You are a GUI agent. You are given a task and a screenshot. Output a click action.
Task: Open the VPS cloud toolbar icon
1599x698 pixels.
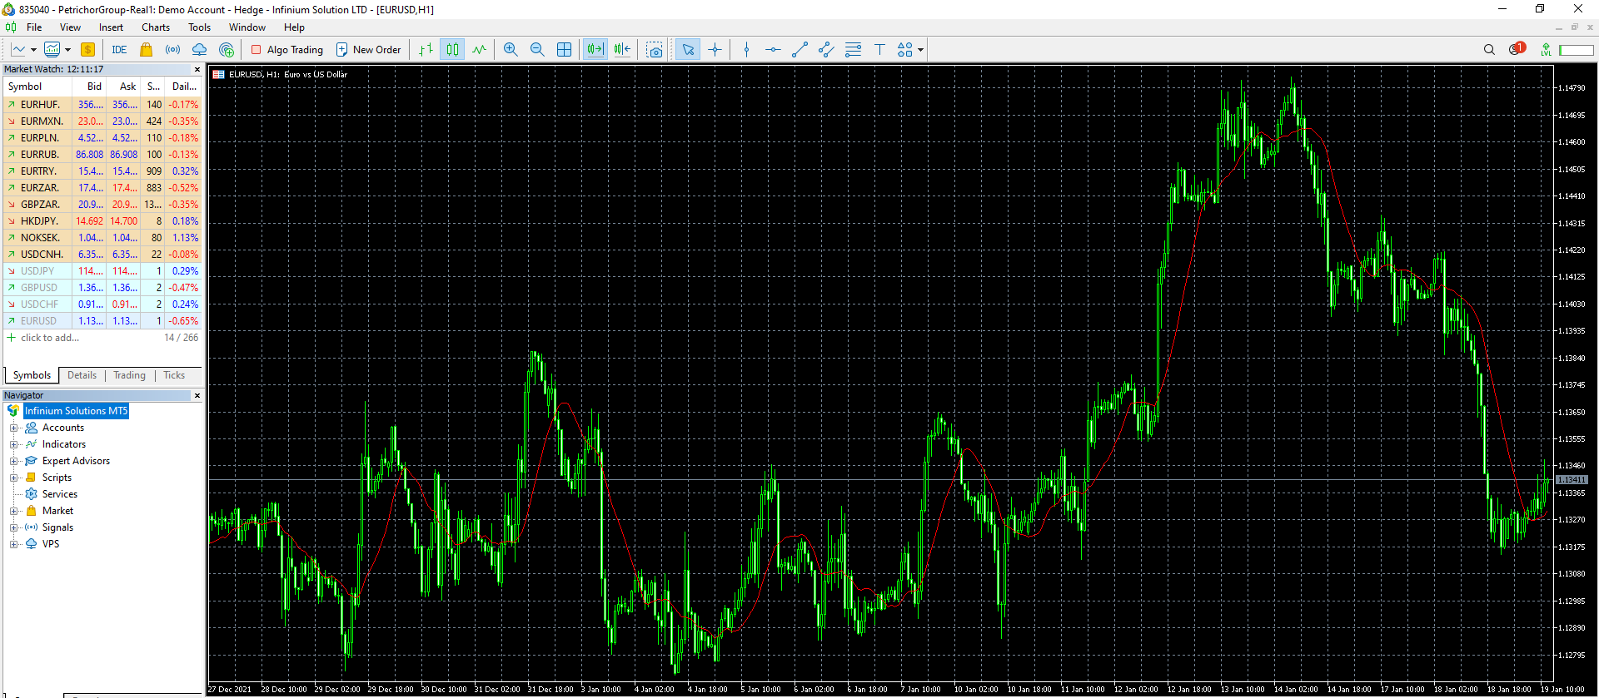[x=200, y=50]
